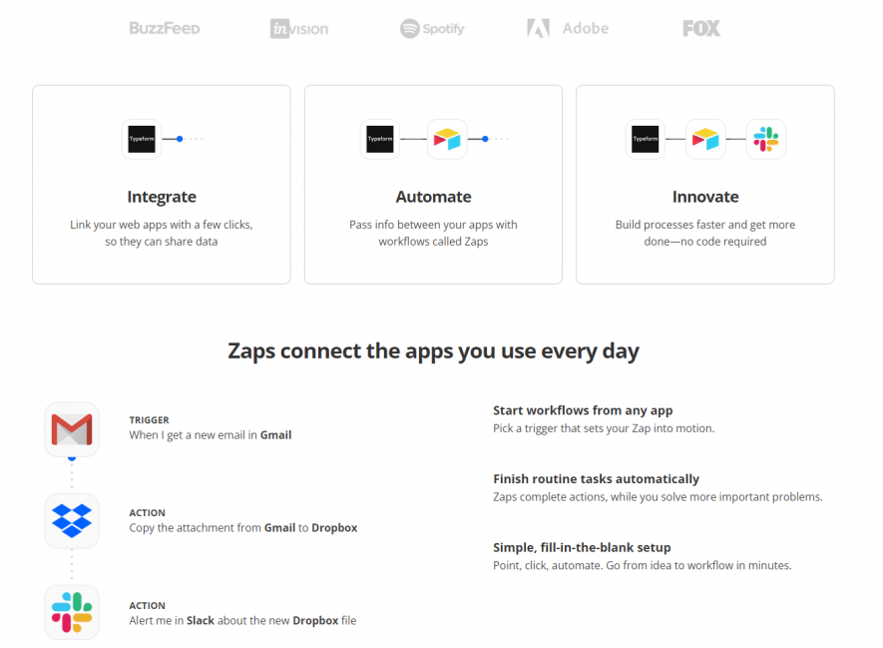Click the FOX logo
The height and width of the screenshot is (648, 883).
point(701,29)
